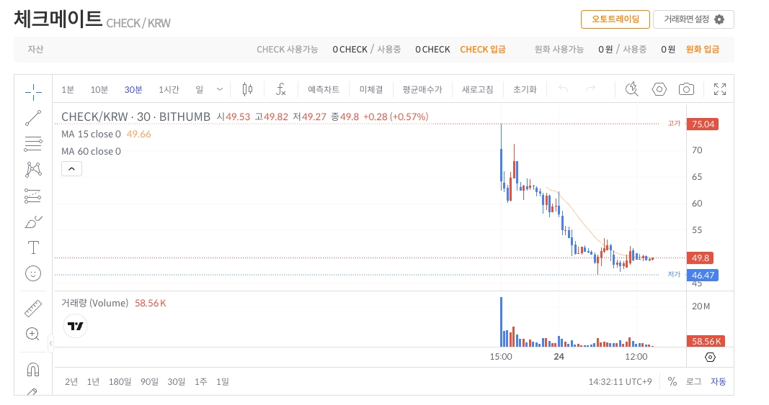
Task: Click the 체크메이트 coin title
Action: tap(58, 19)
